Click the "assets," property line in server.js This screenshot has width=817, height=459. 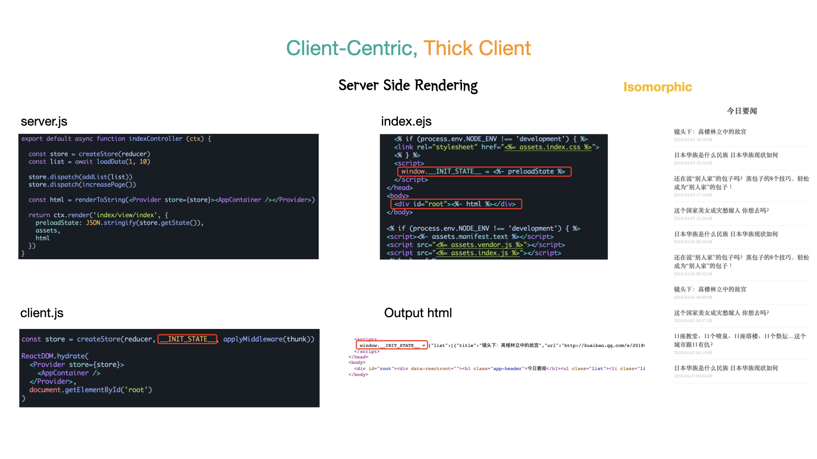point(48,230)
